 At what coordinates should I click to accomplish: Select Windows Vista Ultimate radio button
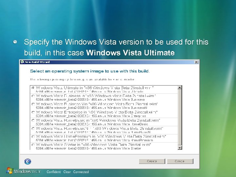pos(33,88)
